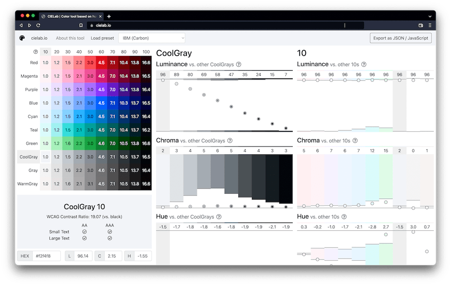
Task: Go back with browser back arrow
Action: (21, 25)
